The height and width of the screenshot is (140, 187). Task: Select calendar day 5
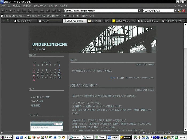[47, 70]
